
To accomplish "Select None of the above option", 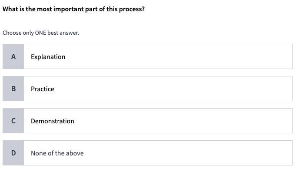I will pyautogui.click(x=148, y=153).
